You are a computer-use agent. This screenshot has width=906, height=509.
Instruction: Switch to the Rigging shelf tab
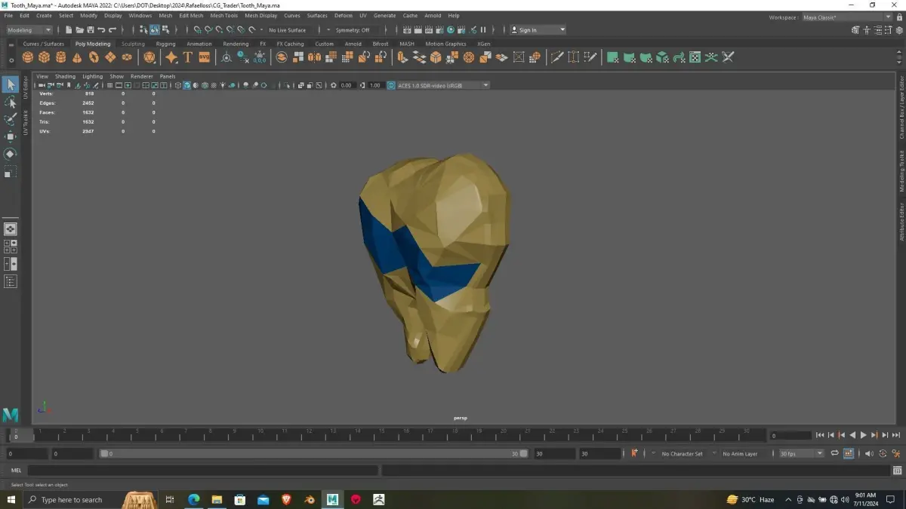(x=165, y=44)
